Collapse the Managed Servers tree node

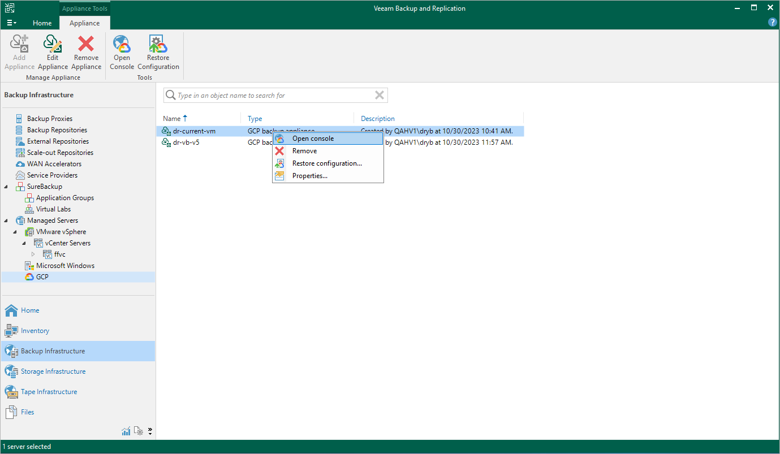point(7,220)
